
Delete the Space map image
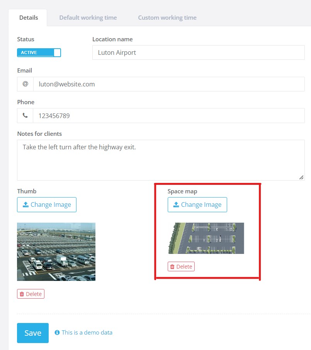(181, 267)
